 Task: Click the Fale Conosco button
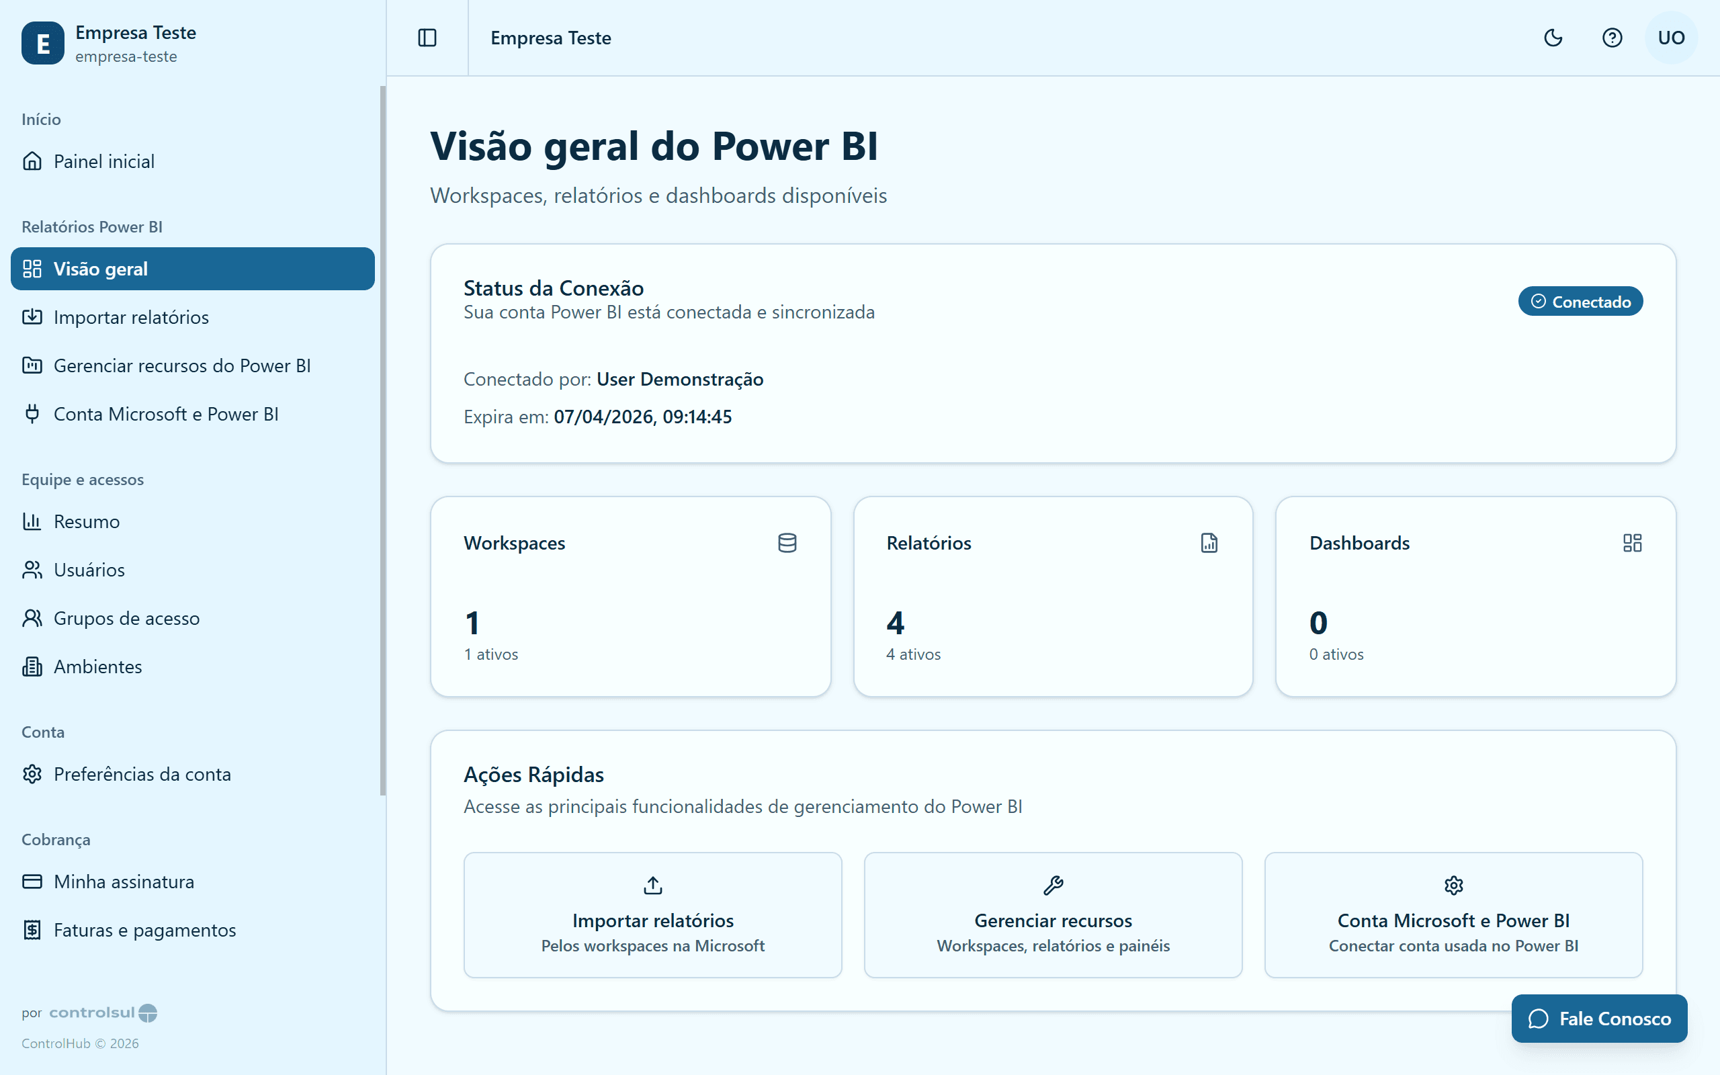[1599, 1018]
